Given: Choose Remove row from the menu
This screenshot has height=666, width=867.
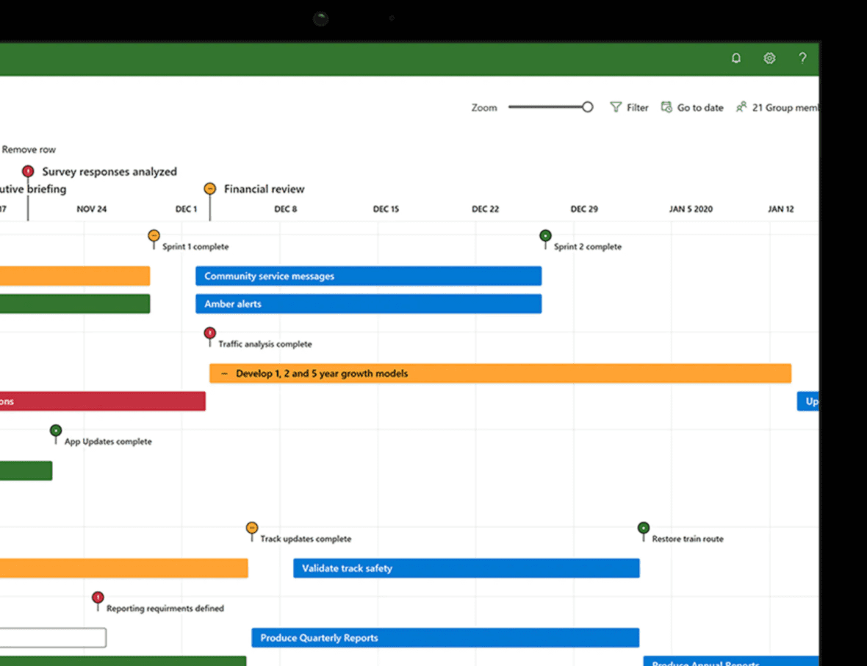Looking at the screenshot, I should coord(29,149).
